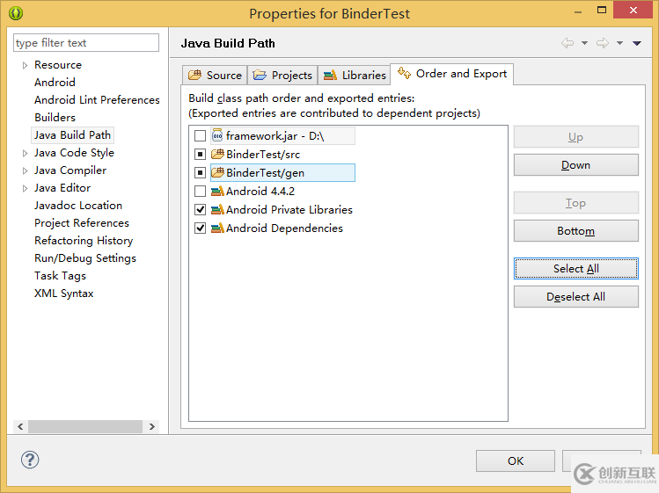Select Java Build Path entry
Screen dimensions: 659x493
(x=72, y=135)
